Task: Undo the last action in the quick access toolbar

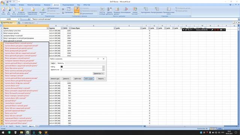Action: 10,1
